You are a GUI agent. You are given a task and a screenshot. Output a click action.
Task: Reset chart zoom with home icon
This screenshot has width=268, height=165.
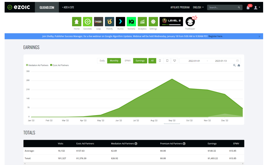239,65
